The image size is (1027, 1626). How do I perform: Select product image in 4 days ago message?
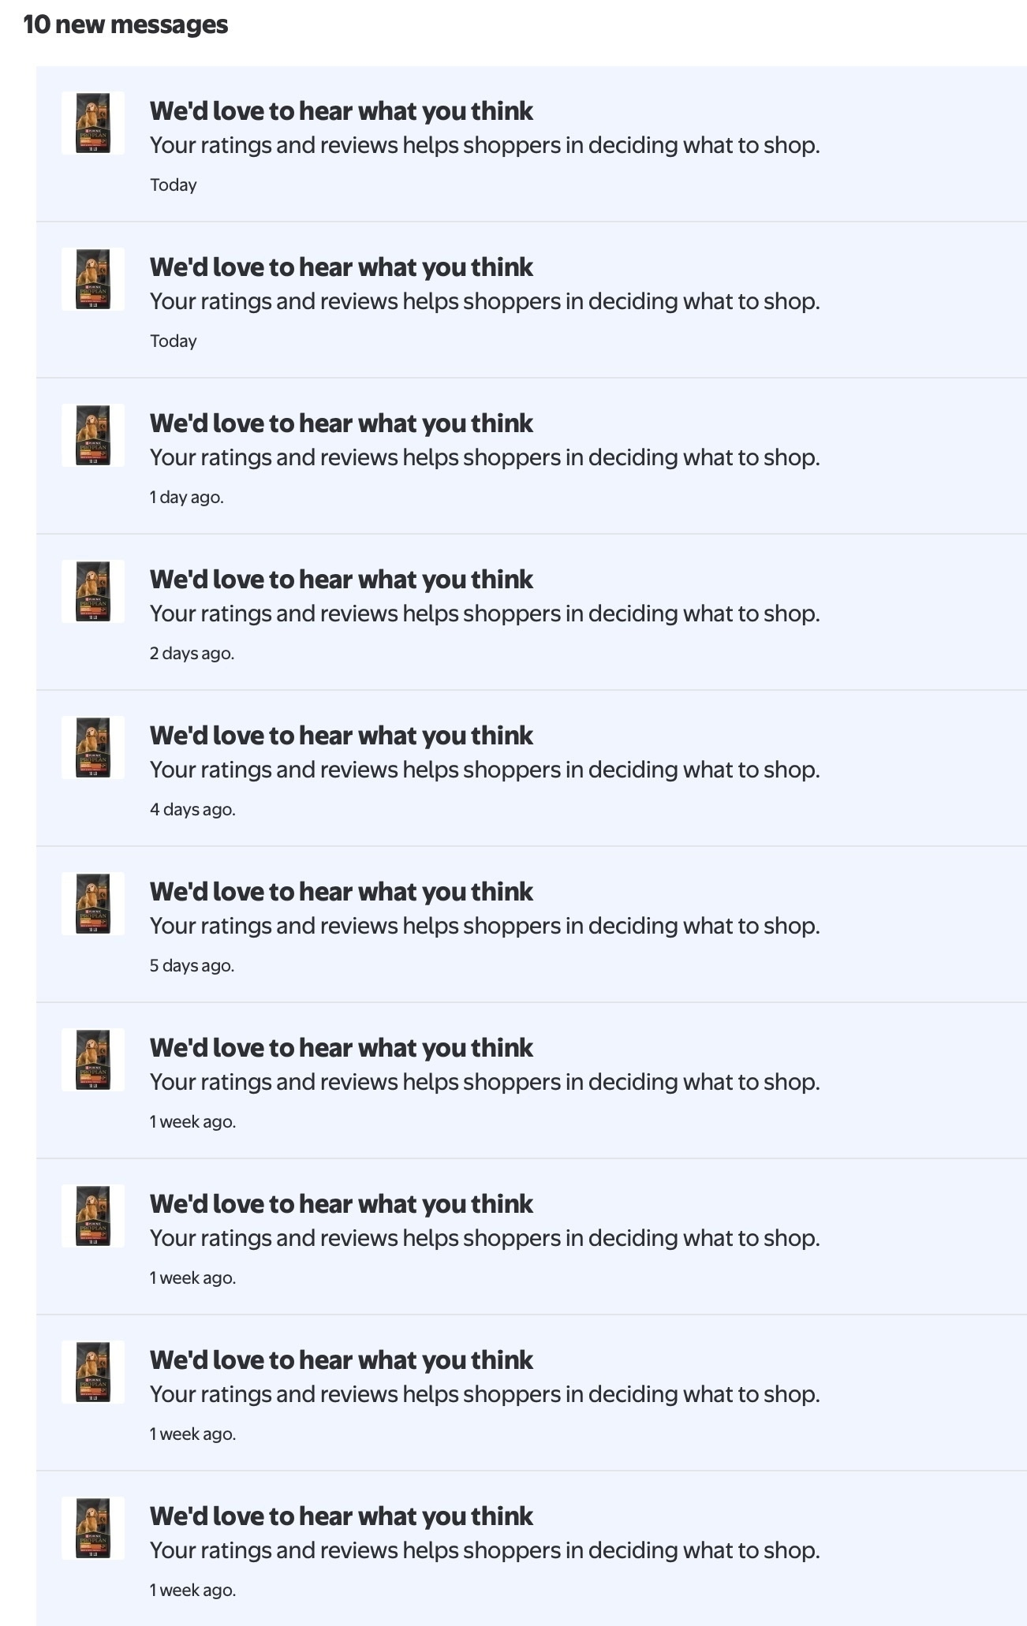pyautogui.click(x=93, y=748)
